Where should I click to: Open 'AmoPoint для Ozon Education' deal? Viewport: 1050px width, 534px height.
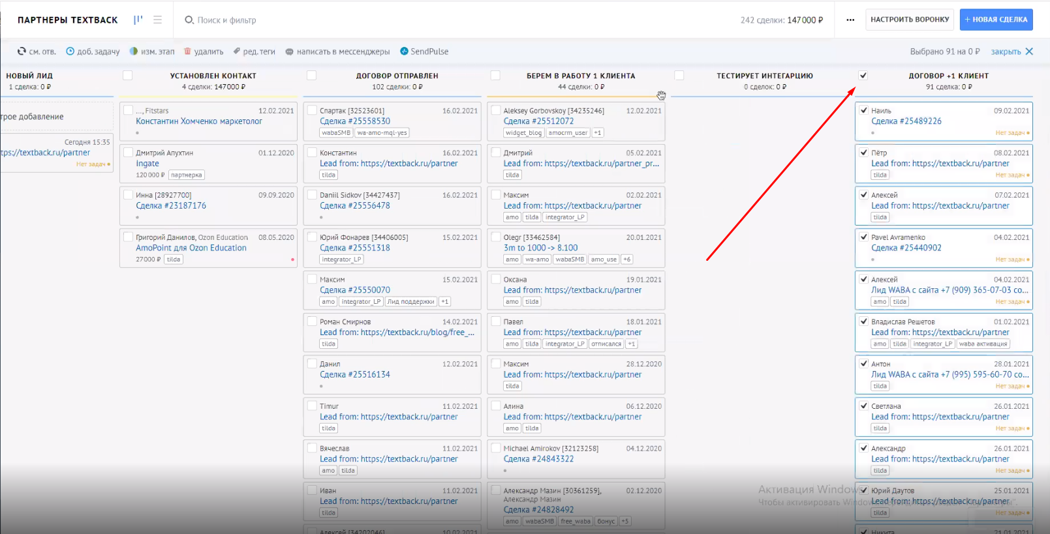[x=191, y=248]
